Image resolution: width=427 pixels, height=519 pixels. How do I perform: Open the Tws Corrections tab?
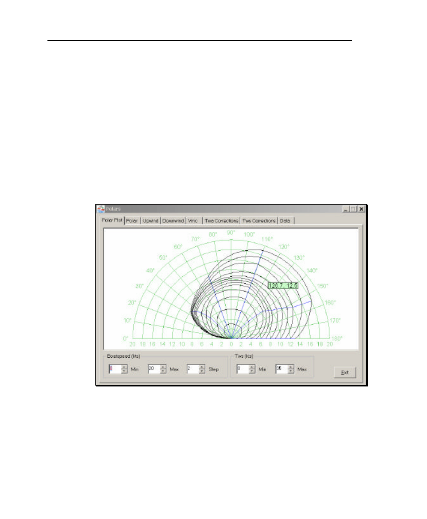pos(259,221)
